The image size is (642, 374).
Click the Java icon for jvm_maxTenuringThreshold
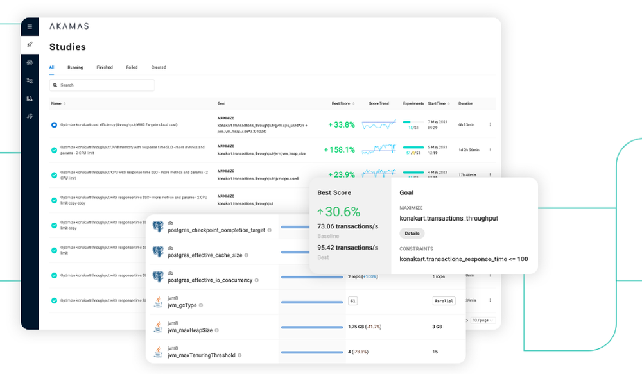click(x=158, y=352)
